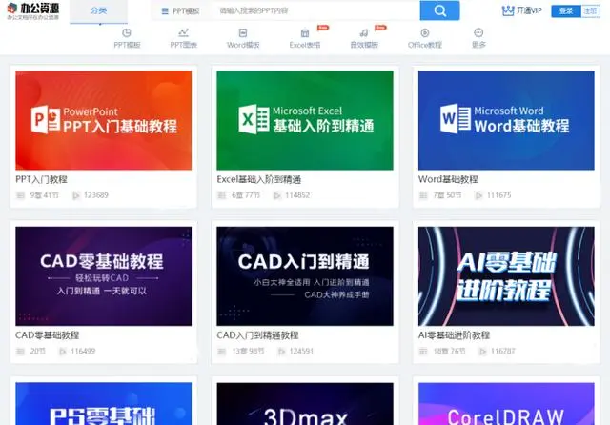The image size is (610, 425).
Task: Click chapter list icon under Excel基础入阶到精通
Action: click(222, 195)
